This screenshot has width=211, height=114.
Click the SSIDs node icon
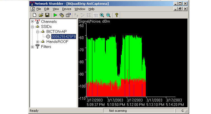coord(37,26)
